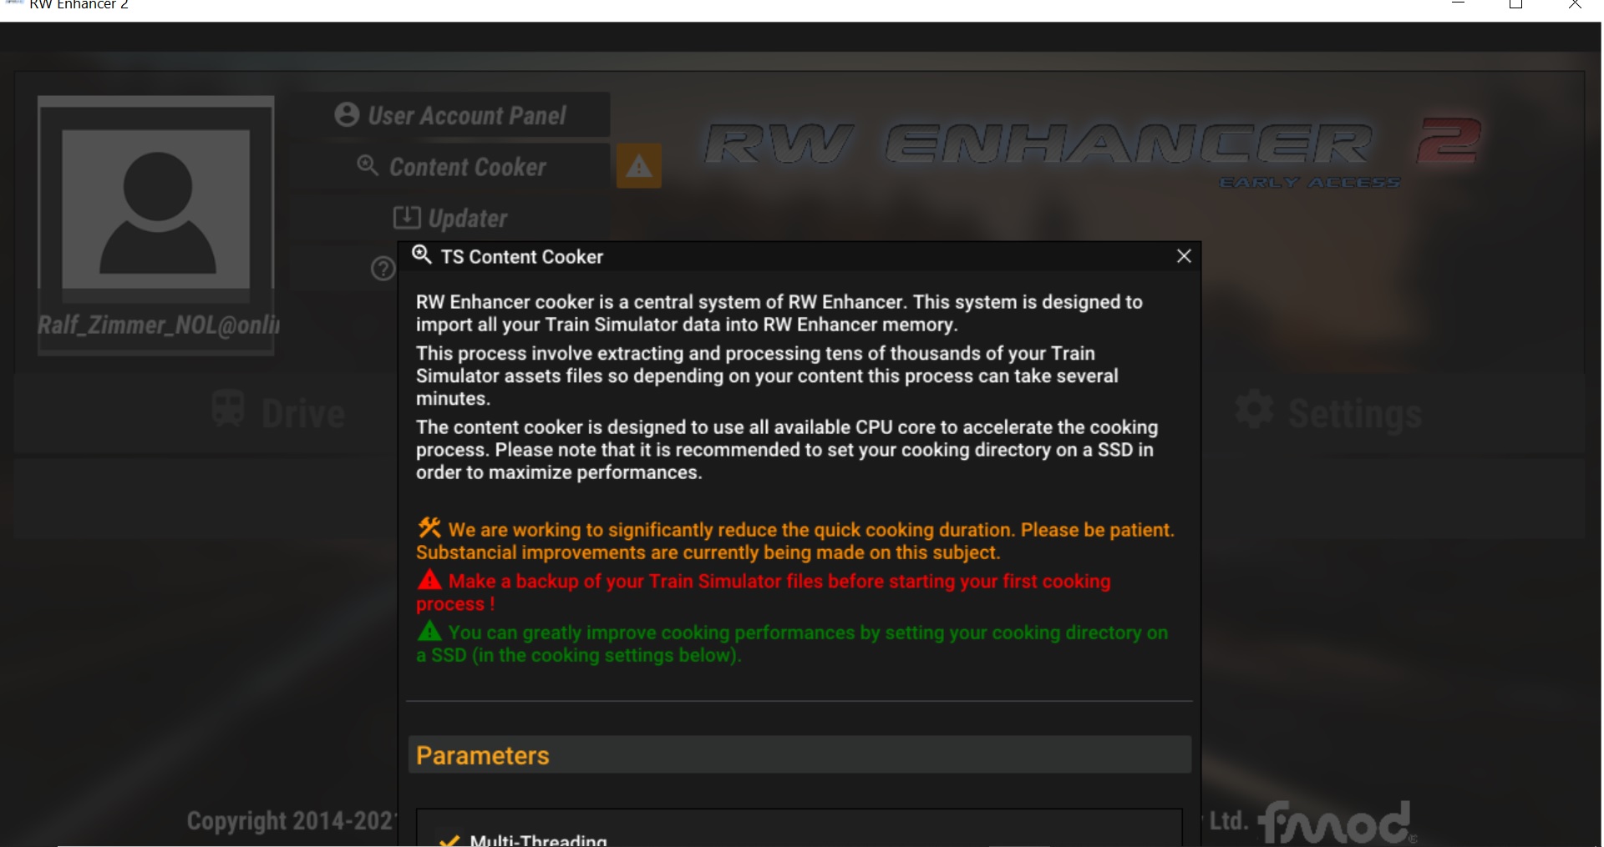Minimize the RW Enhancer 2 window
The image size is (1604, 847).
[x=1459, y=3]
